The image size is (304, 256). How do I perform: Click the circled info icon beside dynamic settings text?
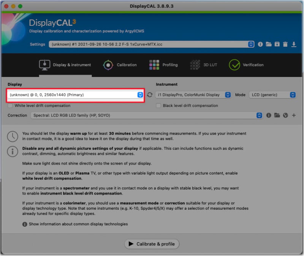coord(13,151)
